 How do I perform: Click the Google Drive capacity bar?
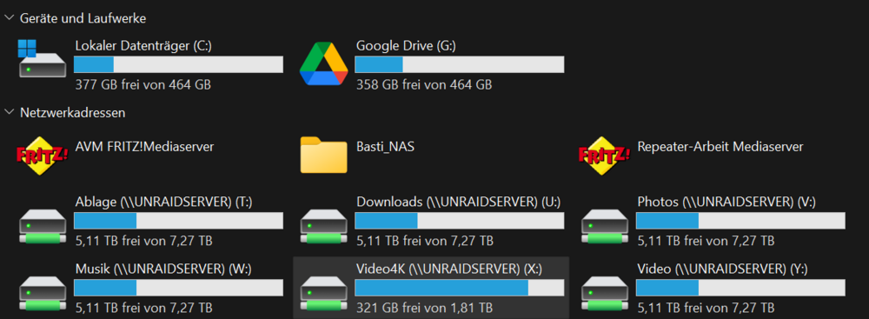pyautogui.click(x=460, y=64)
